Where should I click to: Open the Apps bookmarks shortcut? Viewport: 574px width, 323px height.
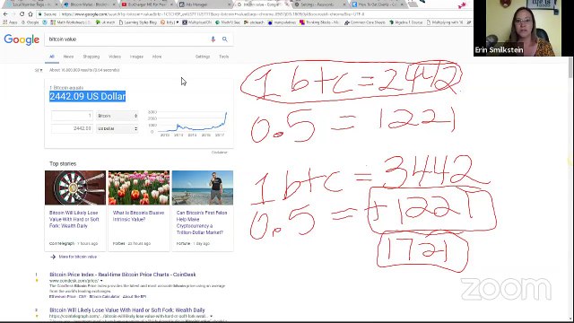[10, 22]
